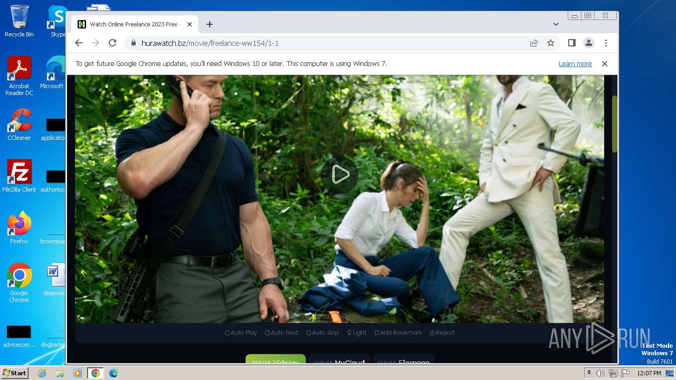Open File Explorer from taskbar
Screen dimensions: 676x380
tap(60, 373)
